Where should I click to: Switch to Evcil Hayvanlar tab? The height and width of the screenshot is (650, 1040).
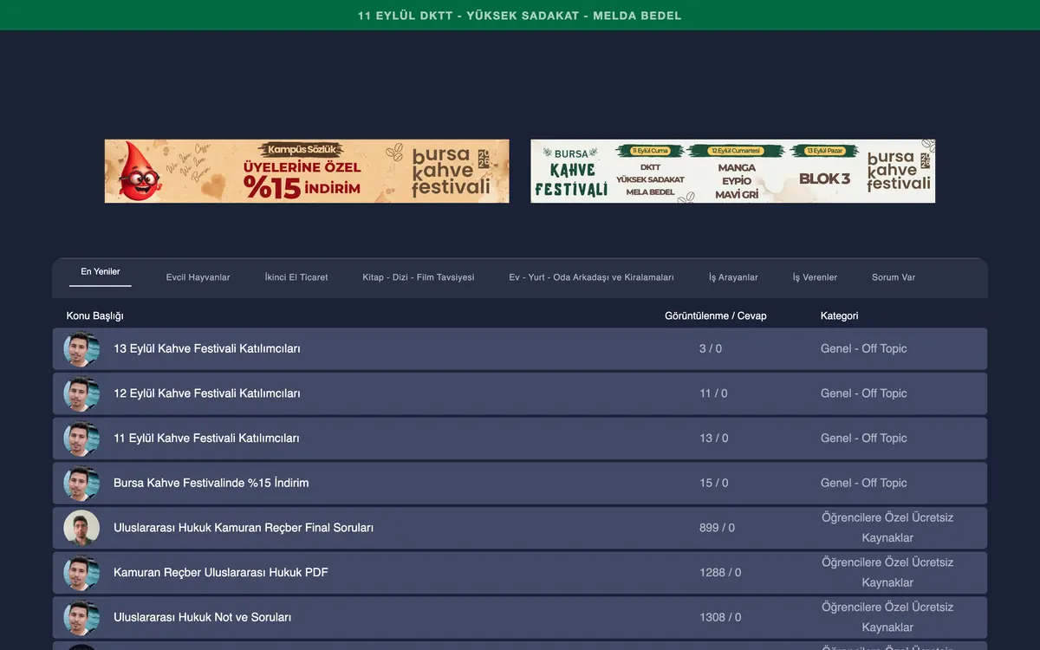(x=198, y=277)
